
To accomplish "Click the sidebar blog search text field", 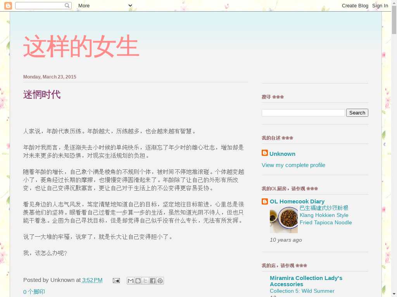I will pyautogui.click(x=303, y=113).
